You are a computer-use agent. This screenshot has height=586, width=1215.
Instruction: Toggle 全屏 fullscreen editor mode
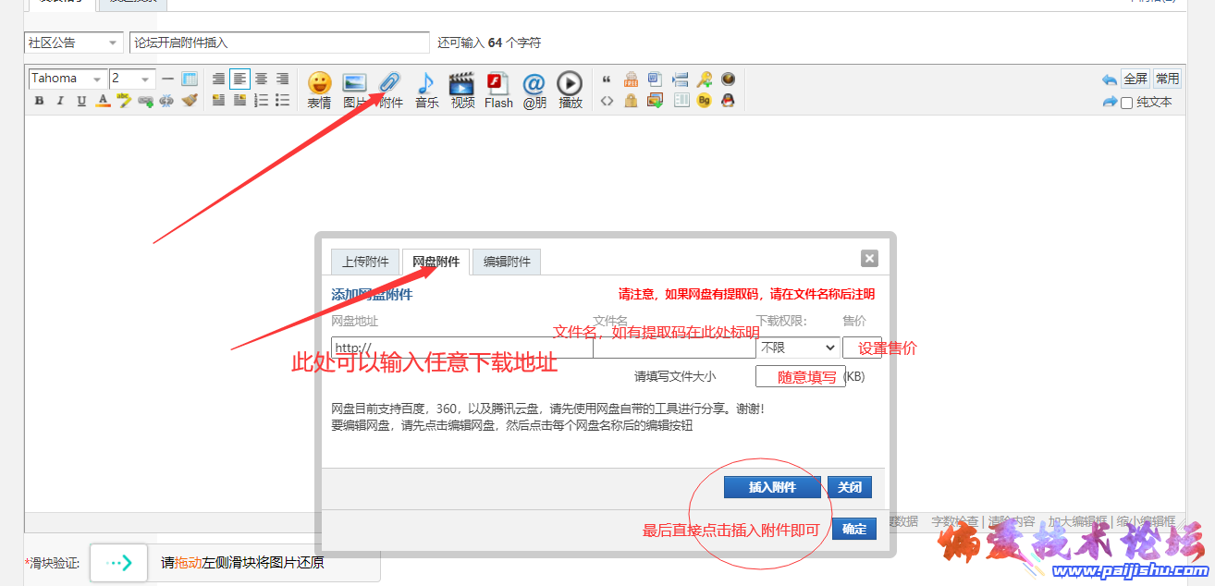click(x=1135, y=79)
